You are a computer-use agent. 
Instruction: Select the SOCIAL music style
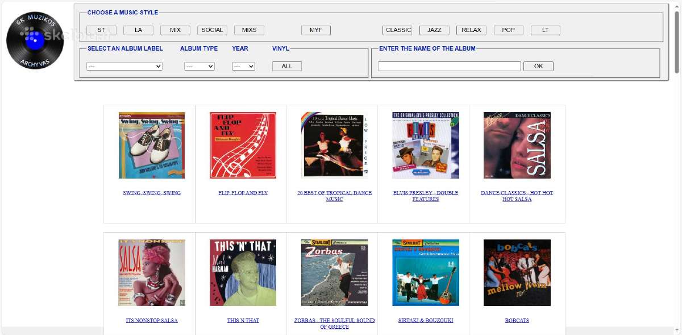pyautogui.click(x=213, y=30)
